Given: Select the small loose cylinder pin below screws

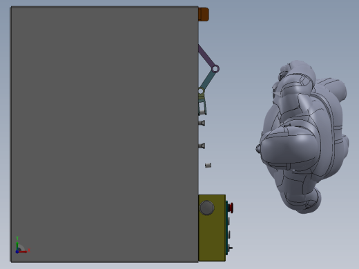Looking at the screenshot, I should pyautogui.click(x=208, y=165).
